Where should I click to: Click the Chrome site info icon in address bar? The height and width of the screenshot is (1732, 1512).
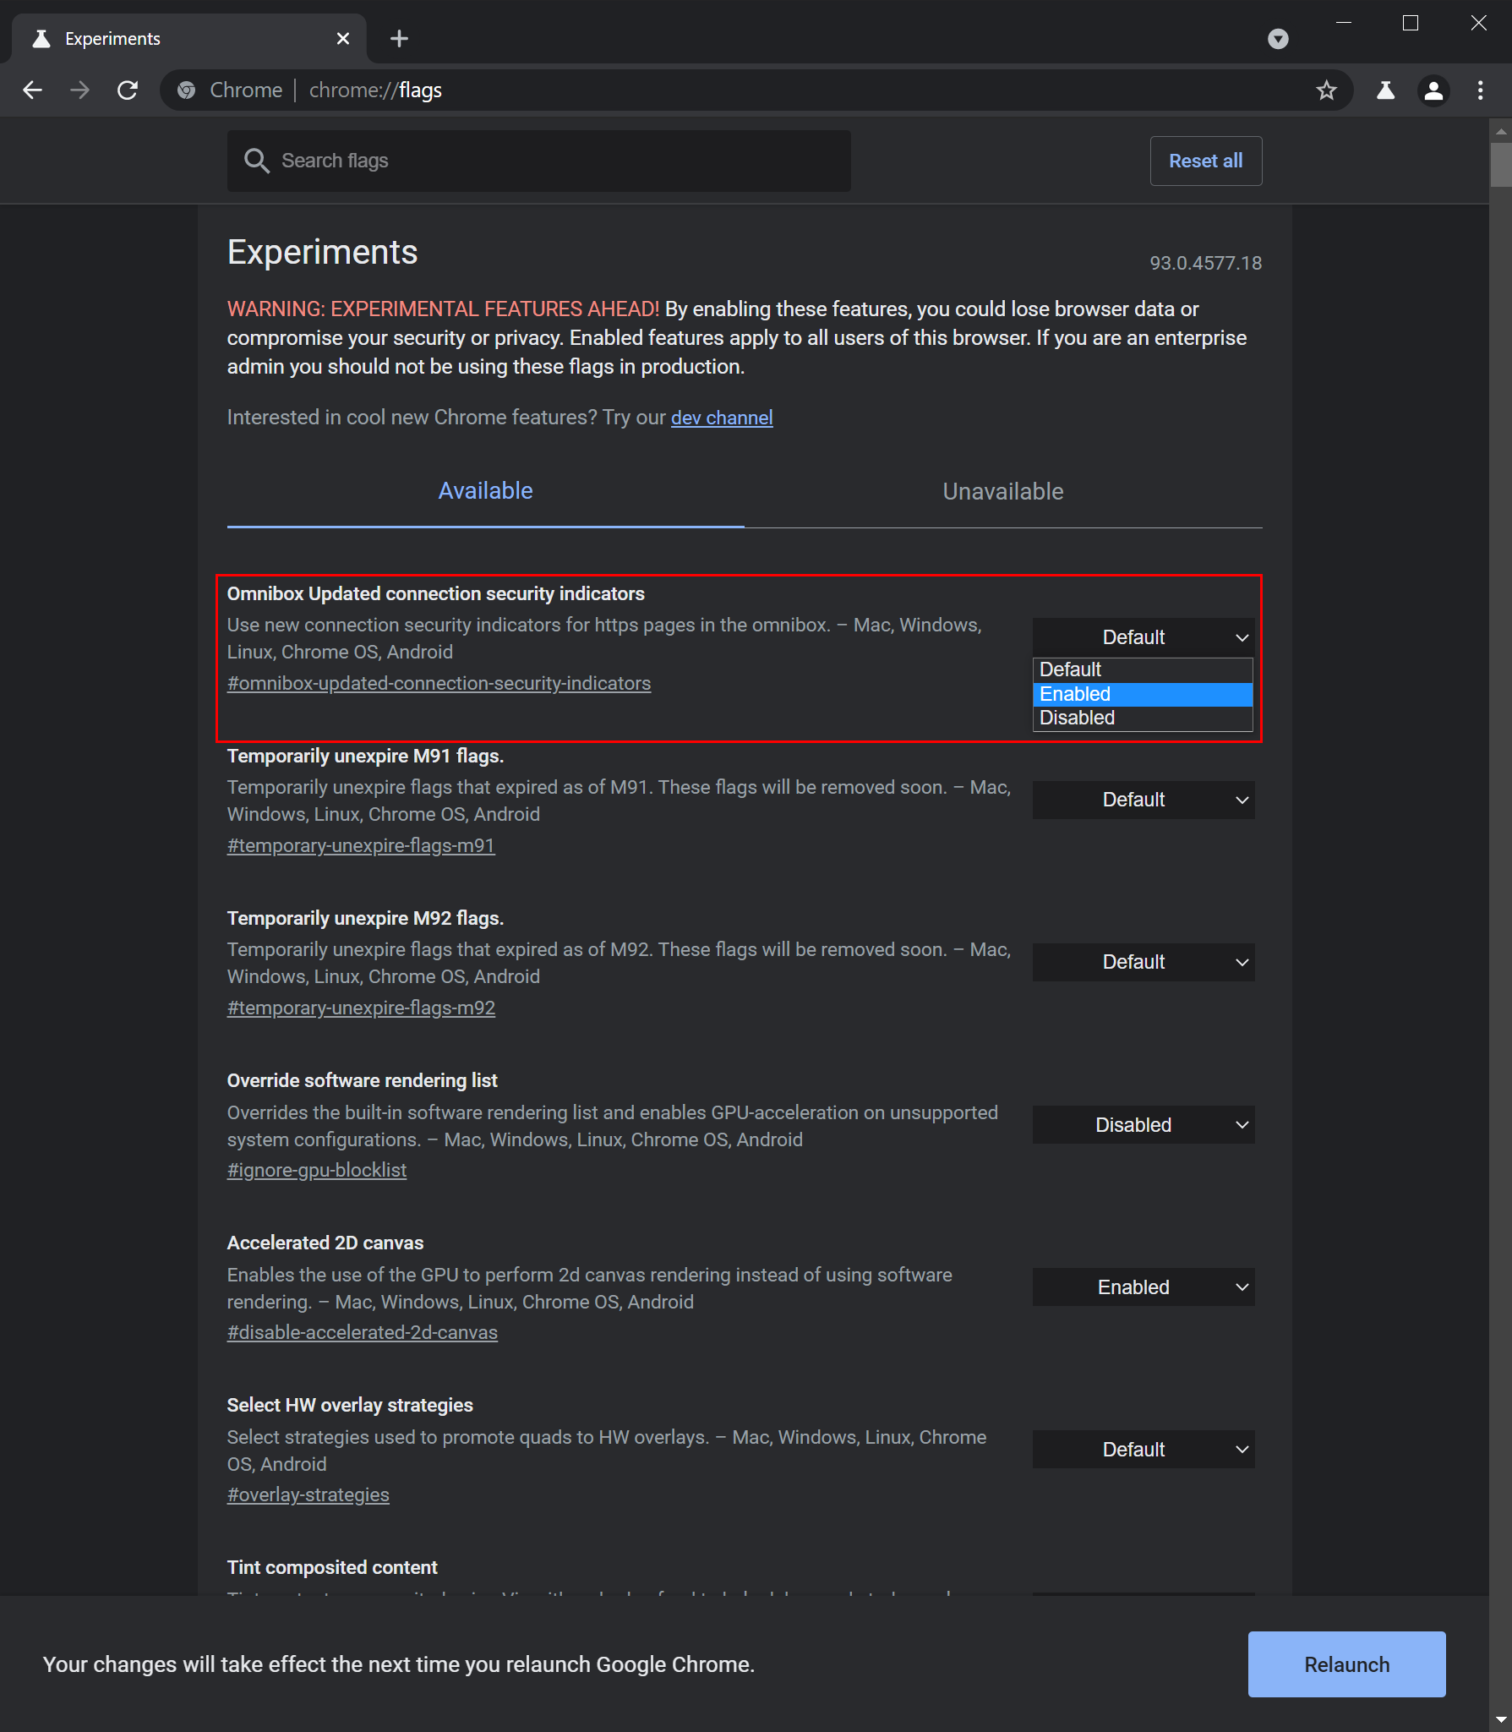tap(186, 90)
